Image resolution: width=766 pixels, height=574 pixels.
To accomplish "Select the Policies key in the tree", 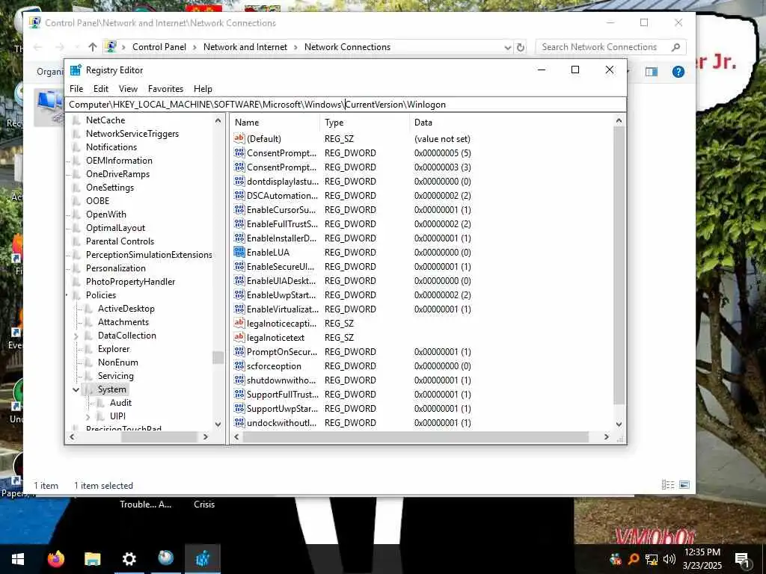I will [x=101, y=294].
